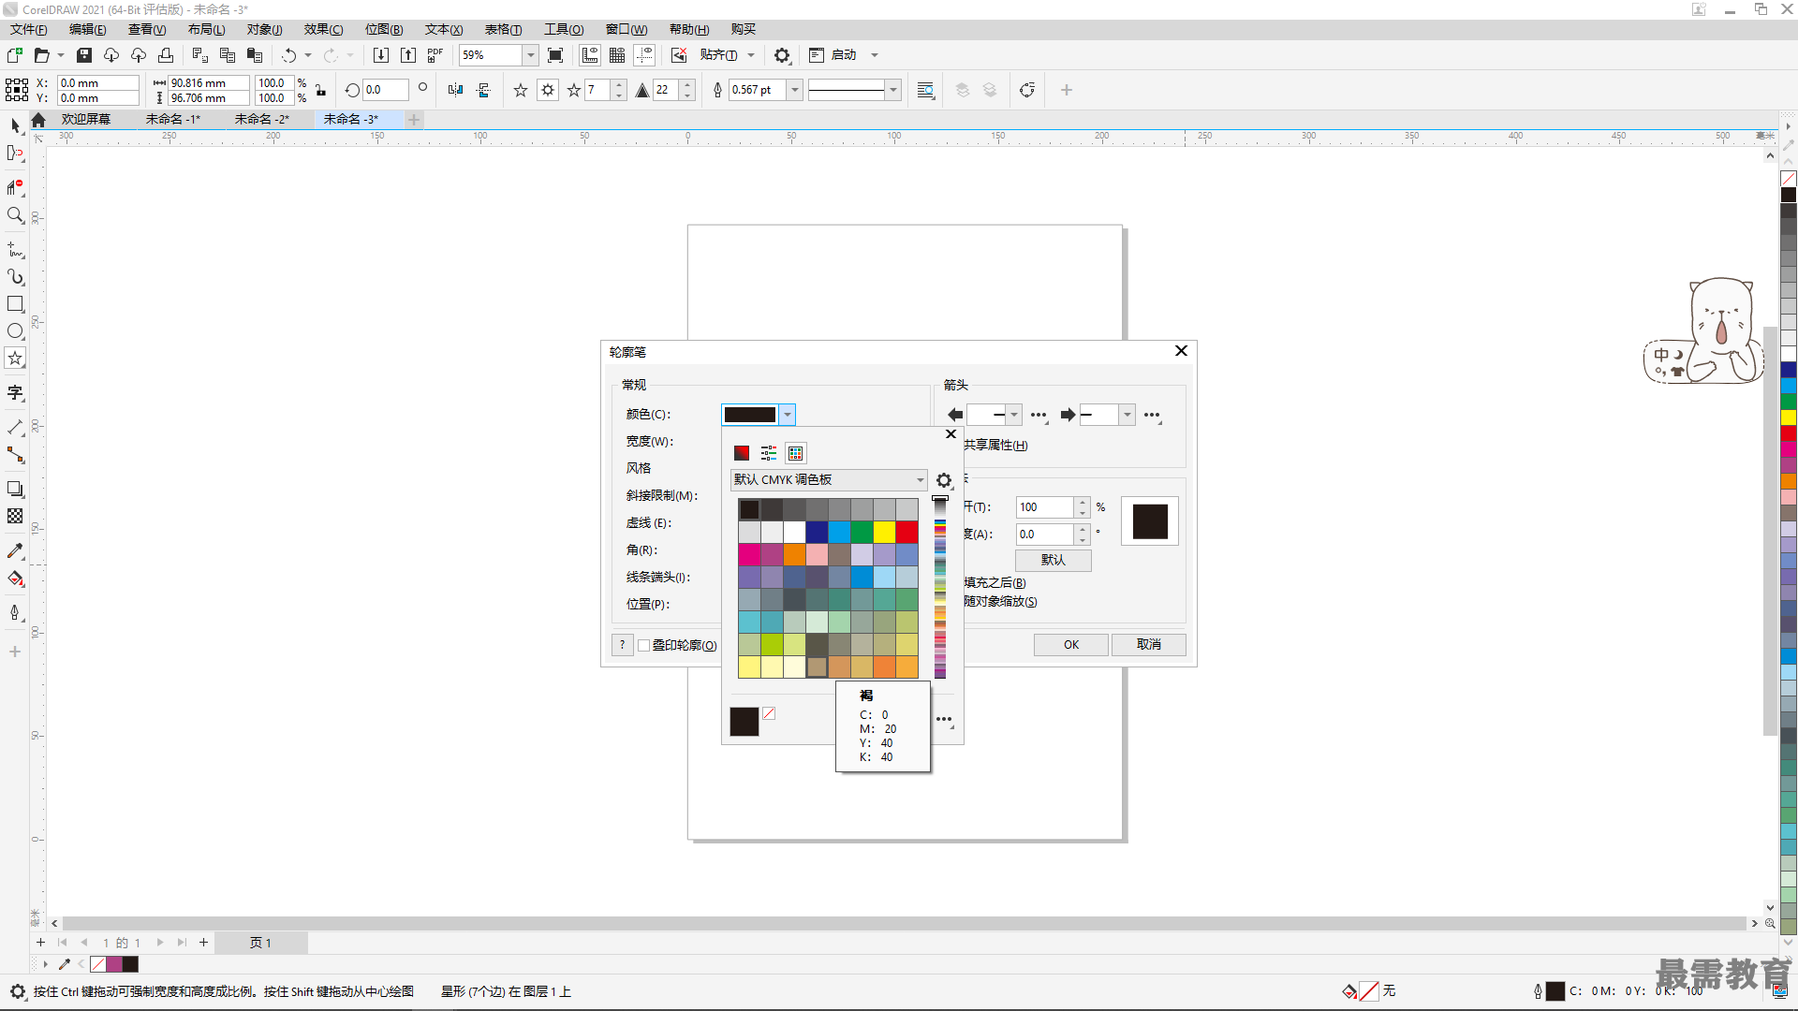Image resolution: width=1798 pixels, height=1011 pixels.
Task: Toggle the Show grid icon
Action: pos(617,55)
